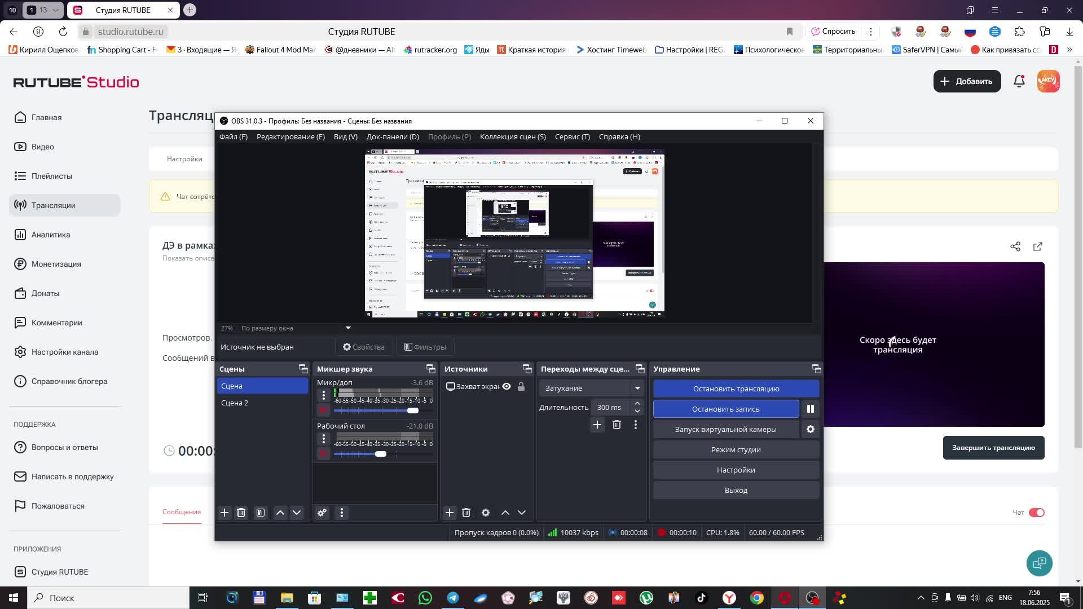Screen dimensions: 1083x609
Task: Mute the Микр/доп audio channel
Action: coord(324,410)
